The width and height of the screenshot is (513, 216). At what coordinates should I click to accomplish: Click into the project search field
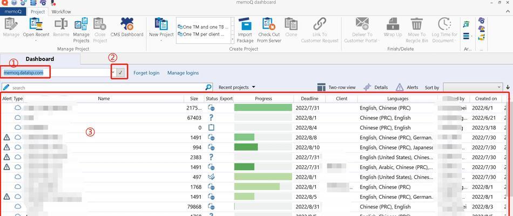click(108, 87)
